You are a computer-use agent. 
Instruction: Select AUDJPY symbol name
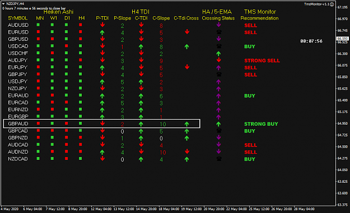click(17, 60)
